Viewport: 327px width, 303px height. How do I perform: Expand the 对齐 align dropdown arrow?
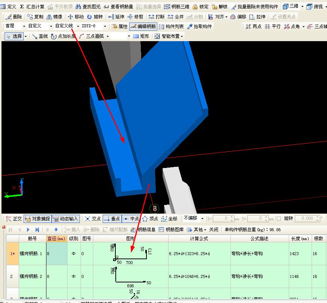(x=227, y=17)
